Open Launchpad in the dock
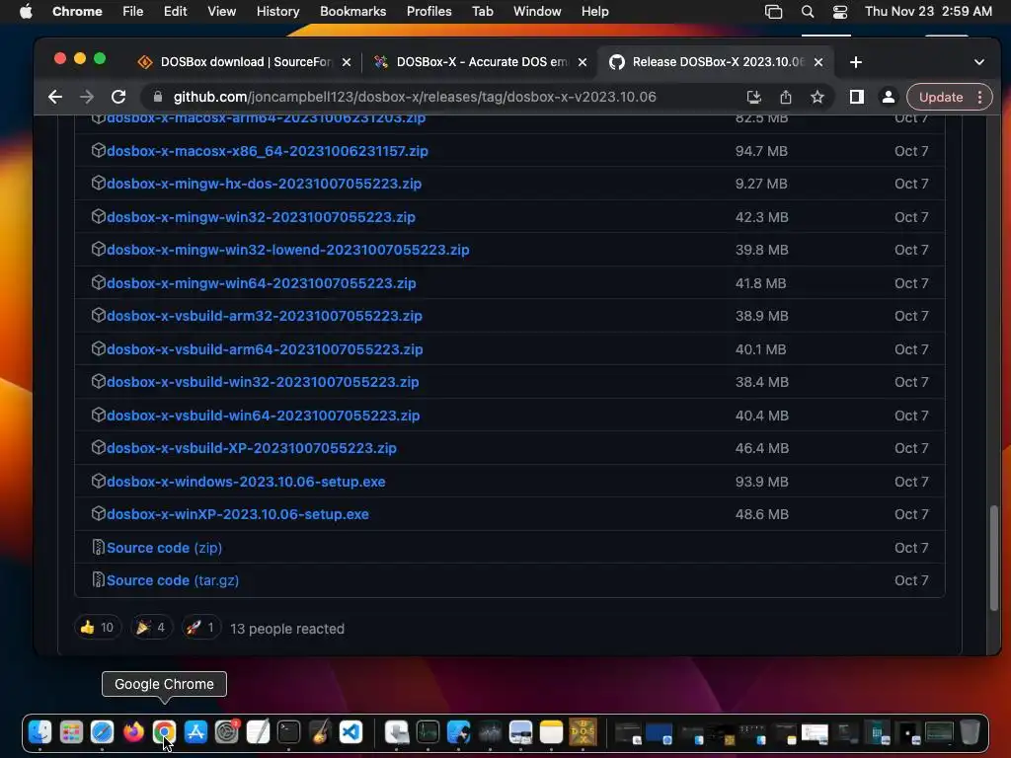This screenshot has height=758, width=1011. (71, 732)
